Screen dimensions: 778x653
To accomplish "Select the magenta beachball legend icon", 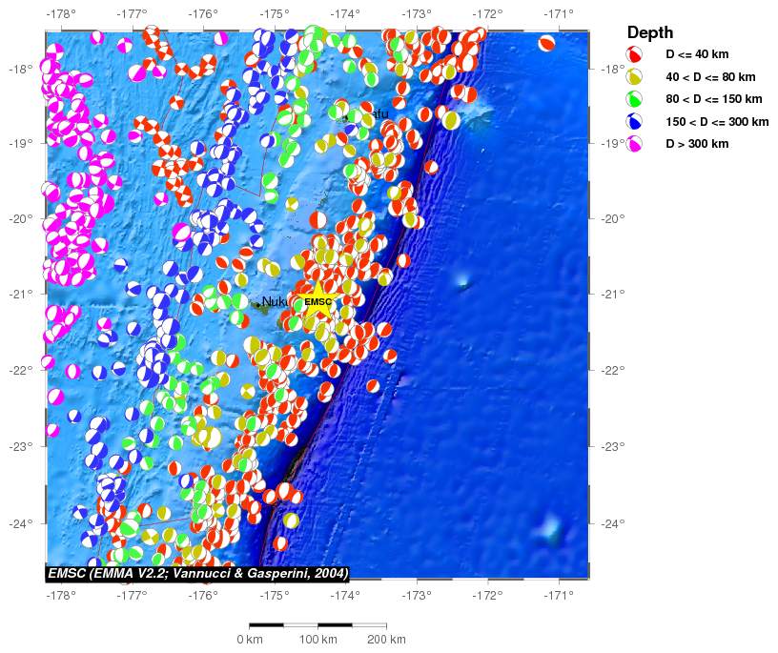I will point(635,145).
